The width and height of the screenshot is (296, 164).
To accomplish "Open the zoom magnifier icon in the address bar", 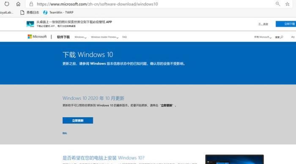I will [278, 4].
